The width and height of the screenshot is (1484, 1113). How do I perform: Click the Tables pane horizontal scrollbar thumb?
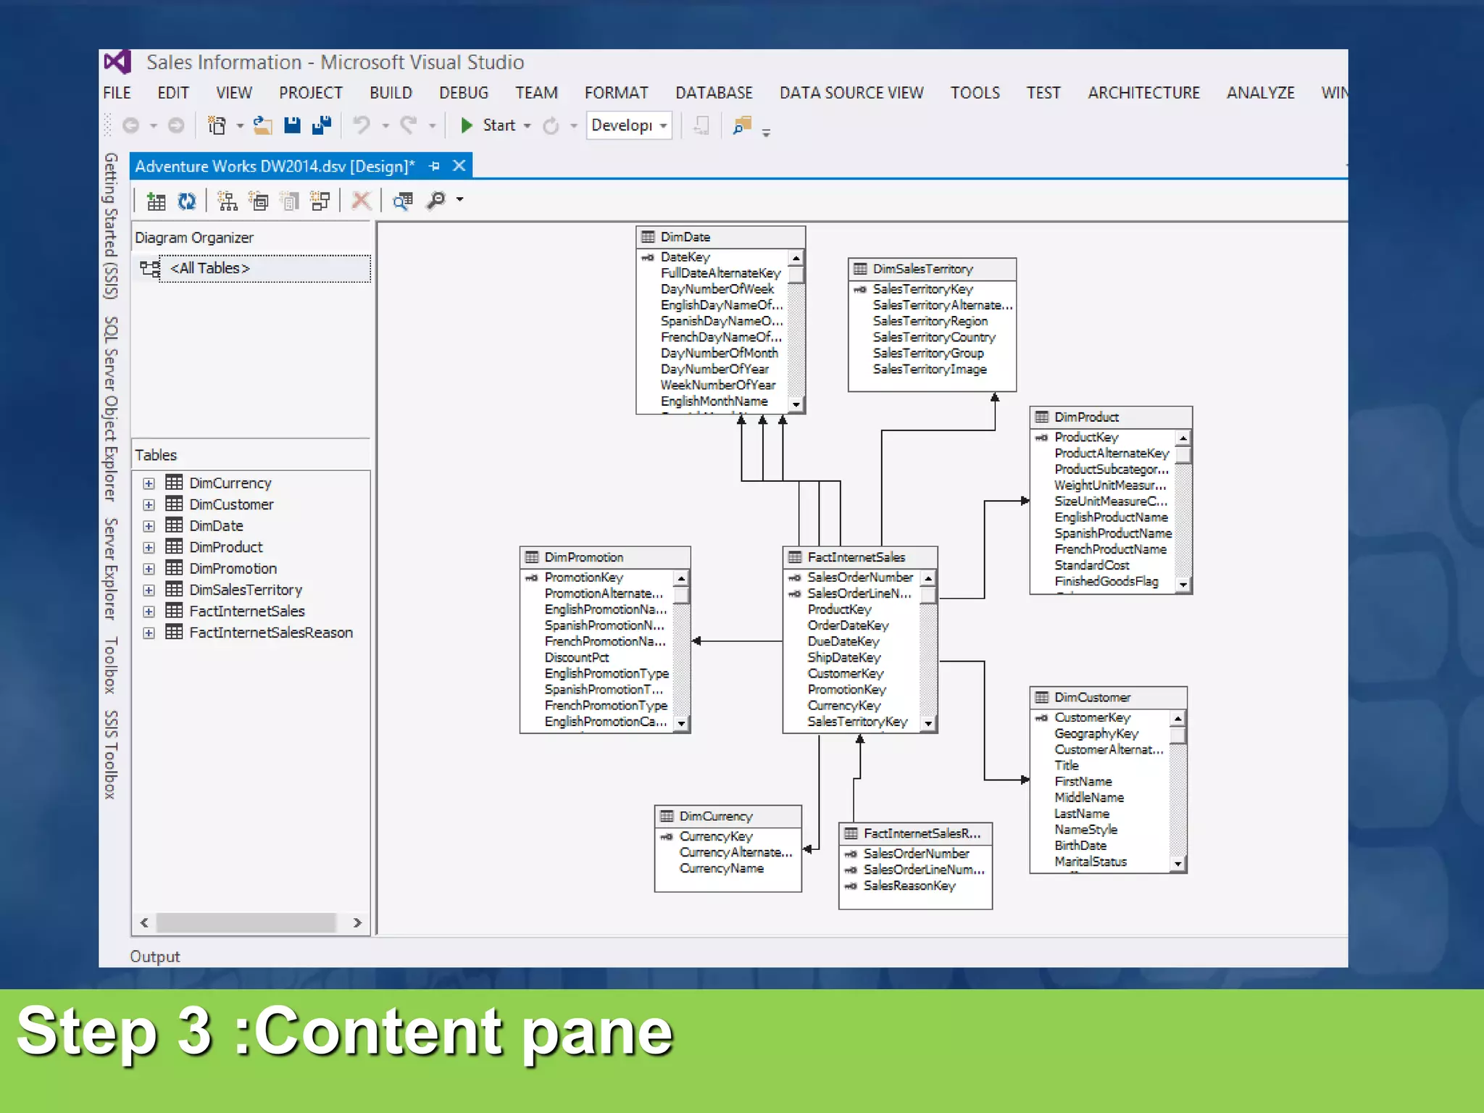(x=246, y=922)
